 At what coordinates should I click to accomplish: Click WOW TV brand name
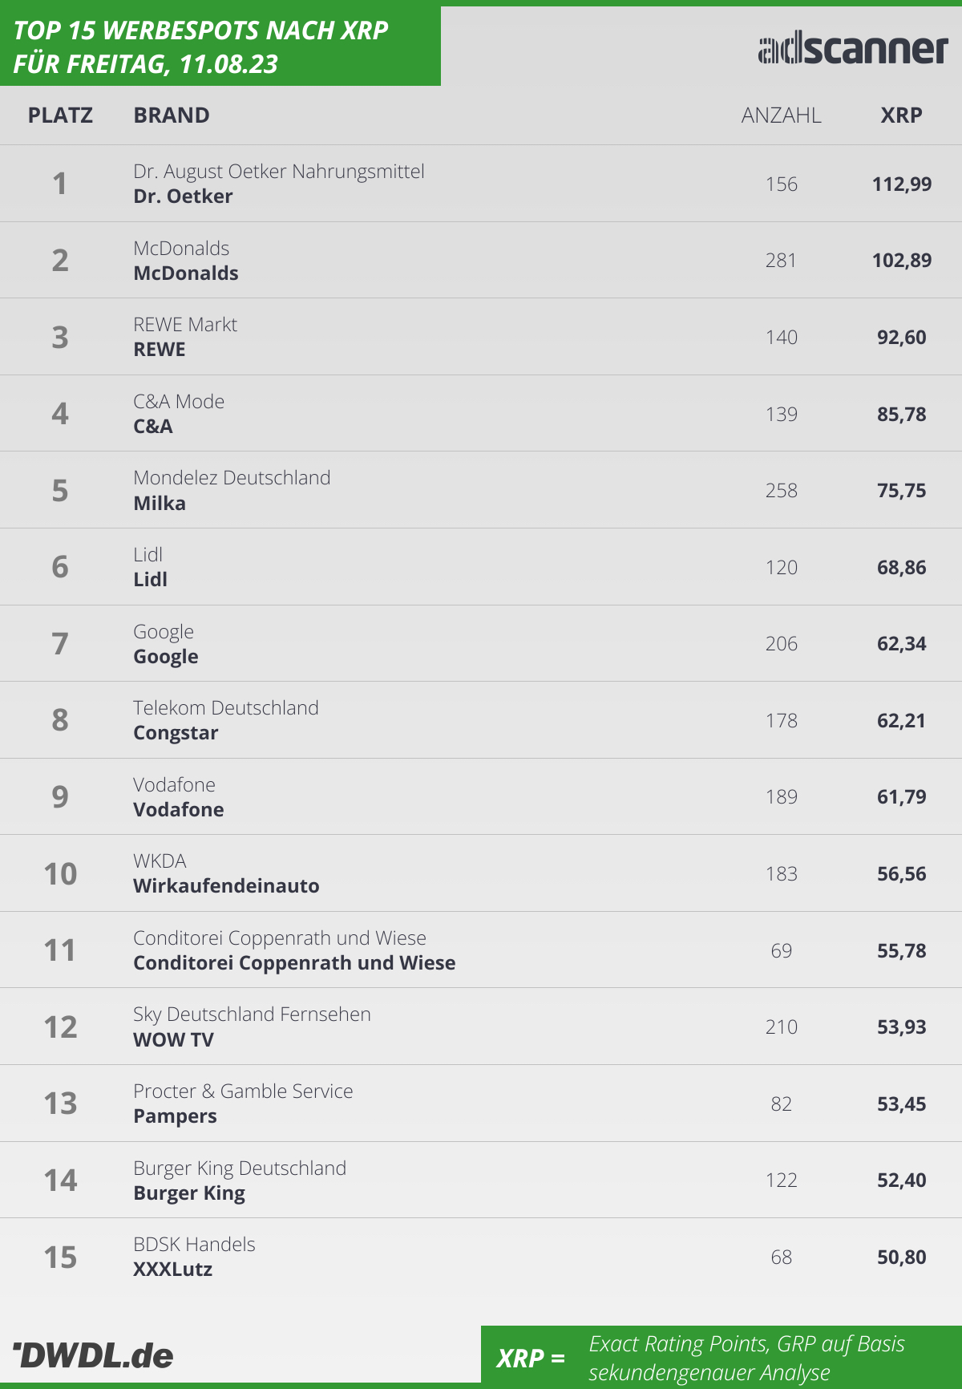click(173, 1040)
